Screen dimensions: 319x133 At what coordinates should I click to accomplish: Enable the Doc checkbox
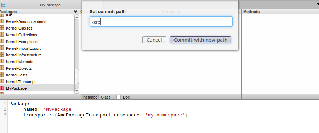(x=119, y=97)
